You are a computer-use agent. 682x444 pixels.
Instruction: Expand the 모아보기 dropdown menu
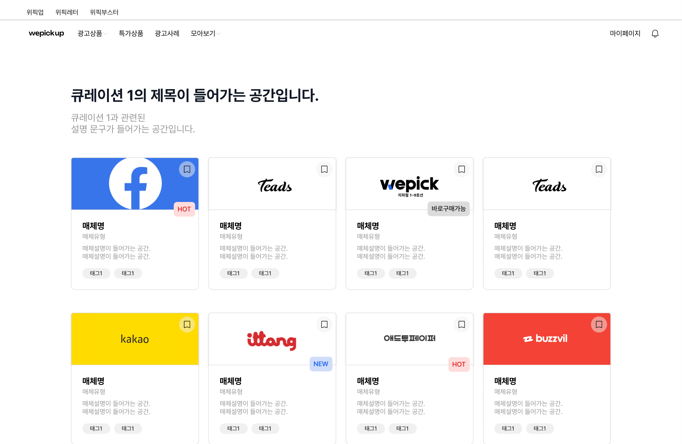(x=206, y=33)
